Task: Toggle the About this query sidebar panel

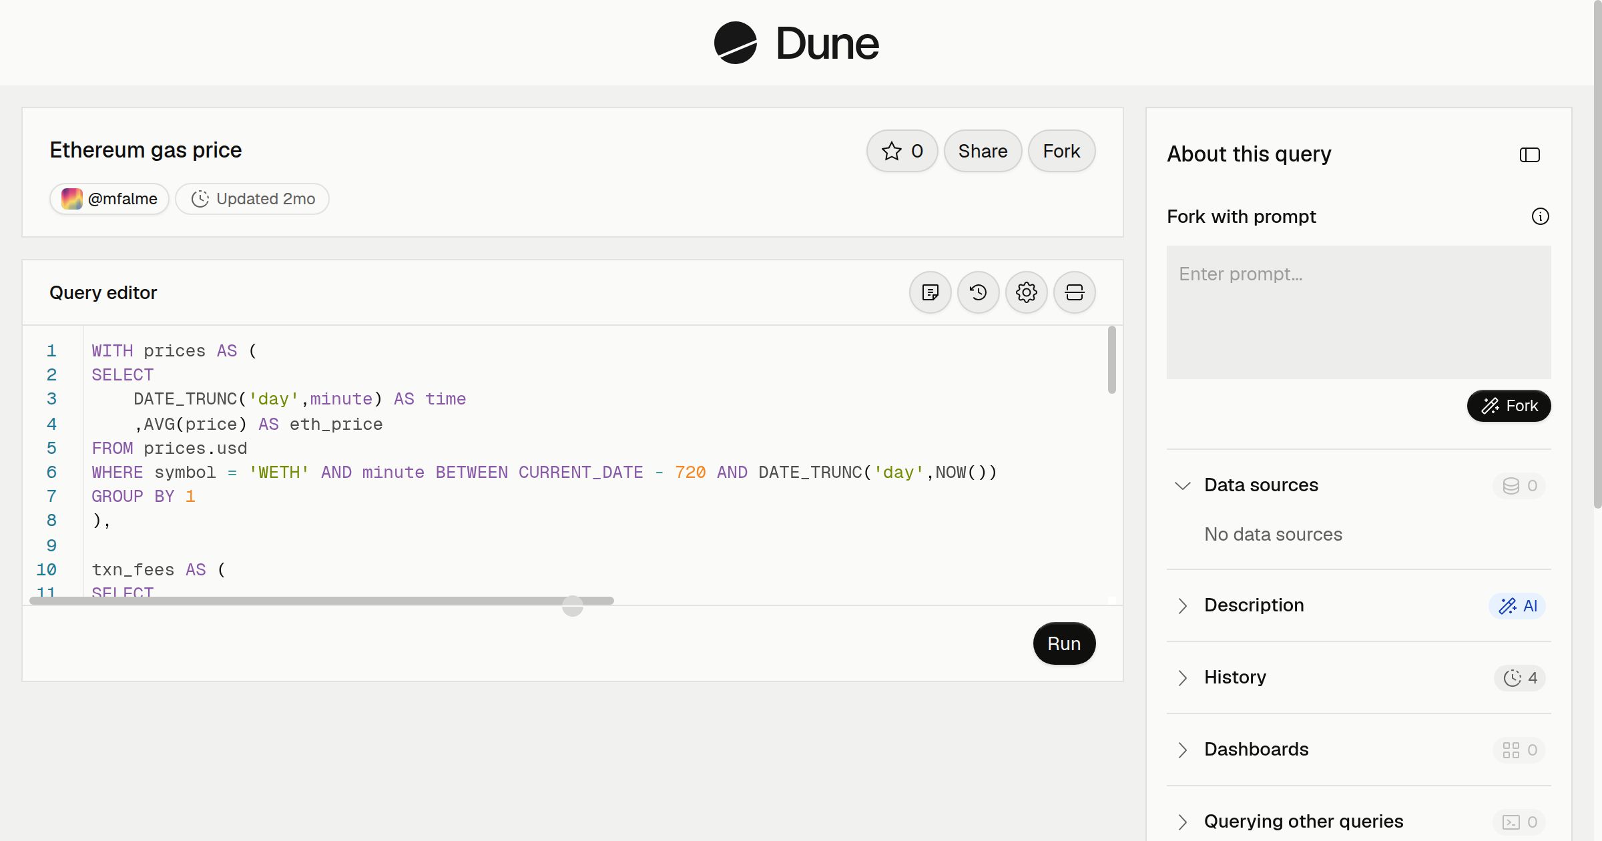Action: [x=1530, y=155]
